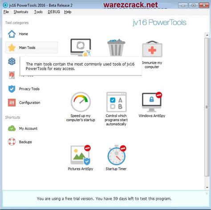211x210 pixels.
Task: Click scrollbar down arrow in tools panel
Action: (207, 187)
